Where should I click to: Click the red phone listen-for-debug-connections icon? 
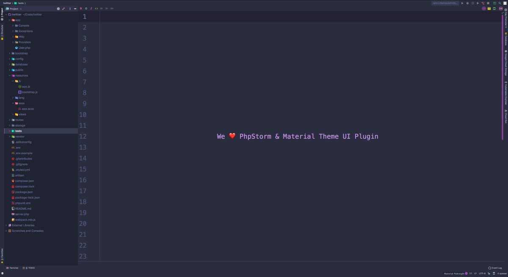pyautogui.click(x=483, y=3)
